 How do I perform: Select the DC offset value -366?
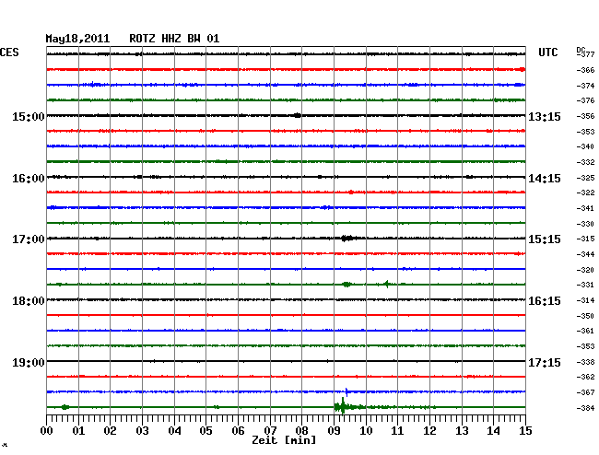tap(585, 70)
